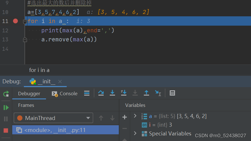The image size is (251, 141).
Task: Click the inline hint 'a: [3, 5, 4, 6, 2]'
Action: [x=118, y=12]
